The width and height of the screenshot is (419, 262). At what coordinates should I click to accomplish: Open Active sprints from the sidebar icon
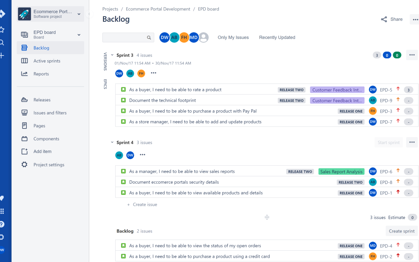(x=24, y=61)
